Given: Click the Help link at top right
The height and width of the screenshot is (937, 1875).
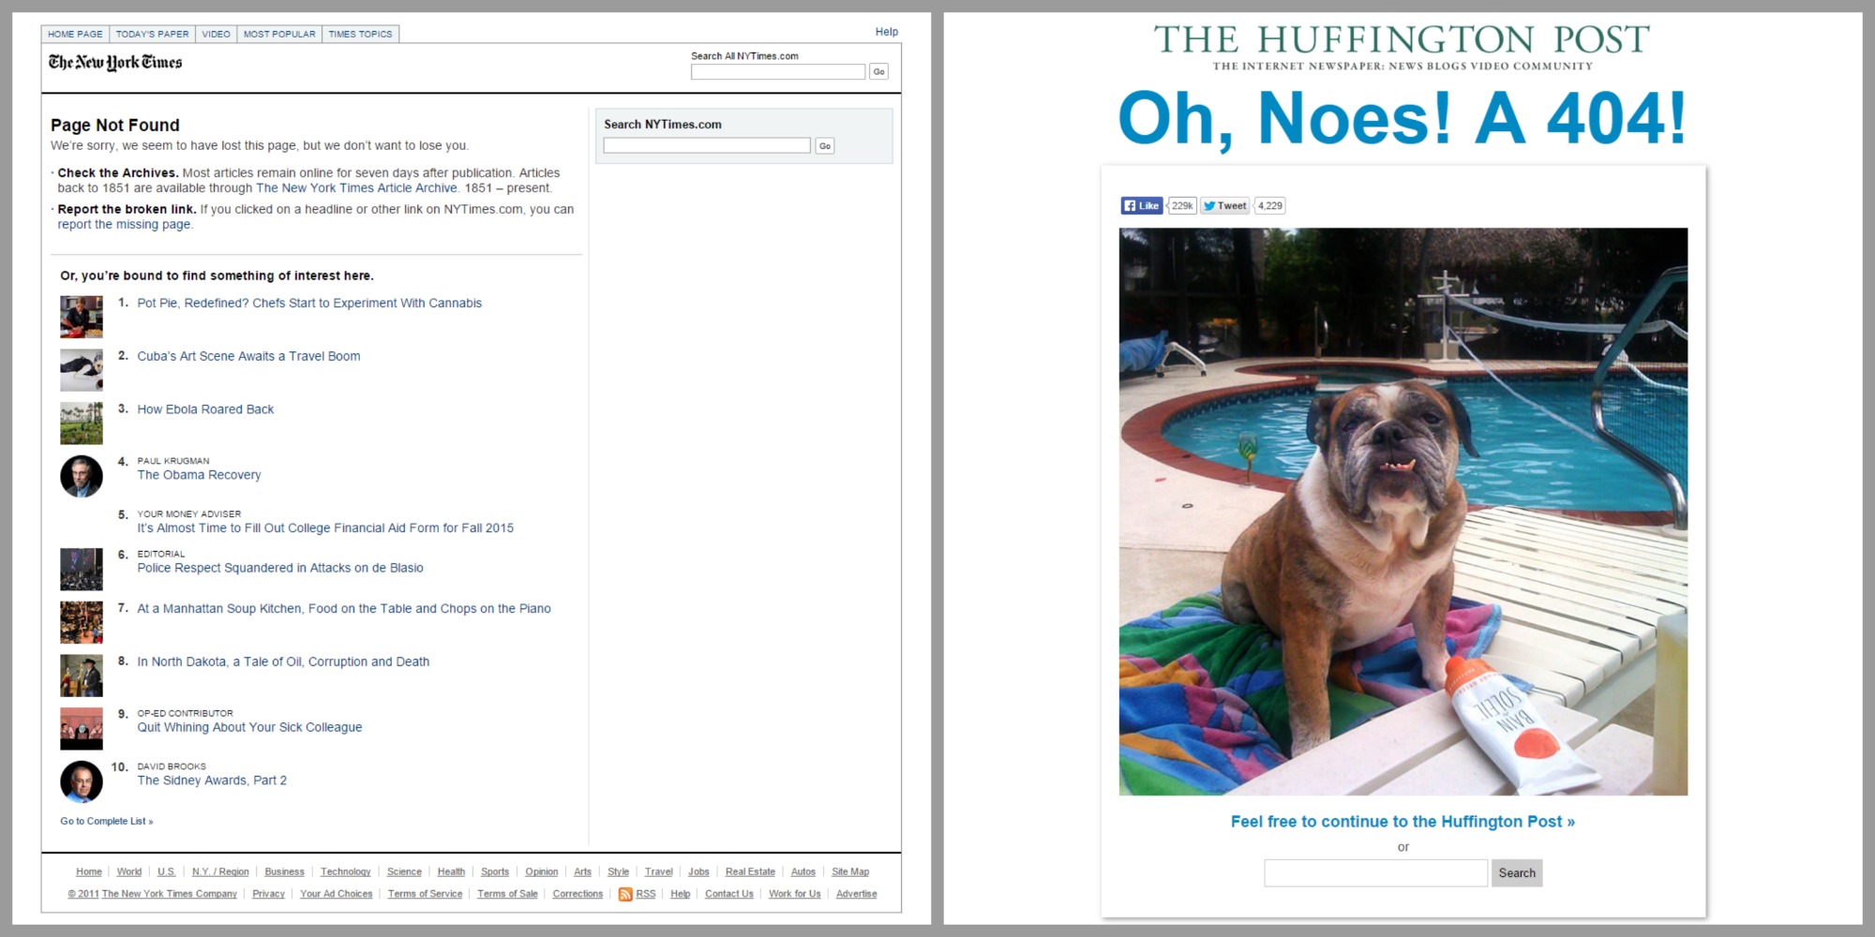Looking at the screenshot, I should pyautogui.click(x=886, y=32).
